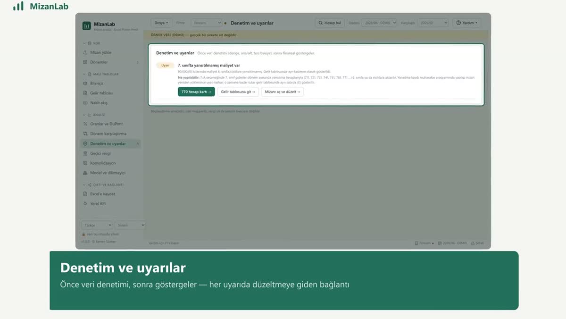This screenshot has height=319, width=566.
Task: Click the Gelir tablosu document icon
Action: point(85,93)
